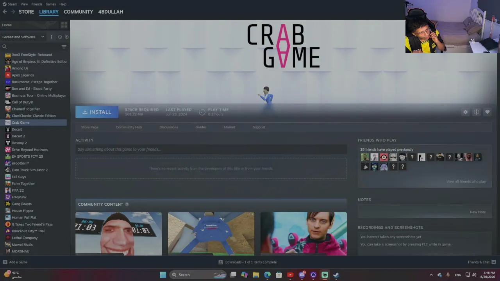Click the gear icon to manage Crab Game
Image resolution: width=500 pixels, height=281 pixels.
(465, 112)
